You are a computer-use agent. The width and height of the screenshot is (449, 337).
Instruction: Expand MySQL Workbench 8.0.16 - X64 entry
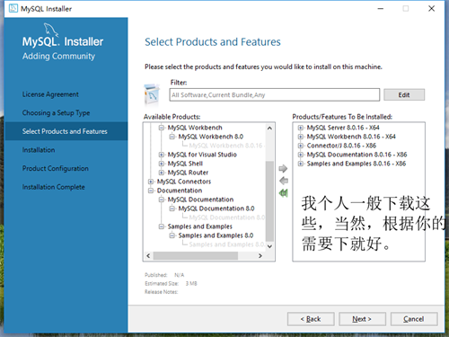(x=300, y=137)
